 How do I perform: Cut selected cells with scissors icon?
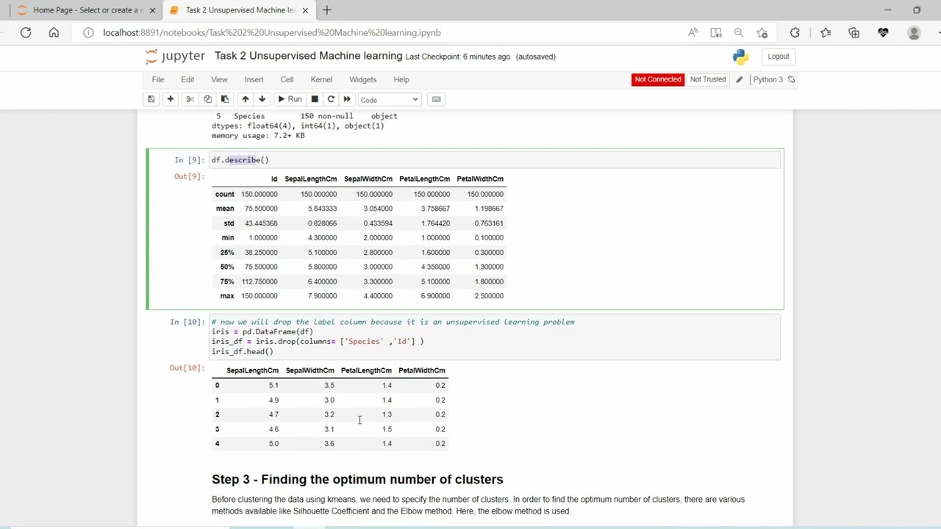[x=190, y=99]
